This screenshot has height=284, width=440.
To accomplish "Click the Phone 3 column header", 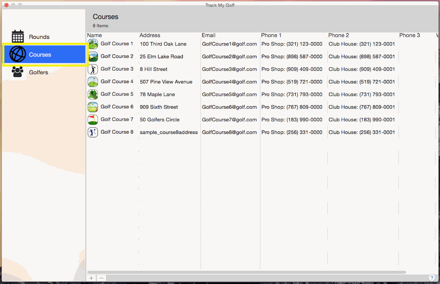I will point(409,35).
